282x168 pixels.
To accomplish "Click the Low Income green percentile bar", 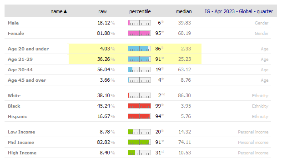I will coord(139,132).
